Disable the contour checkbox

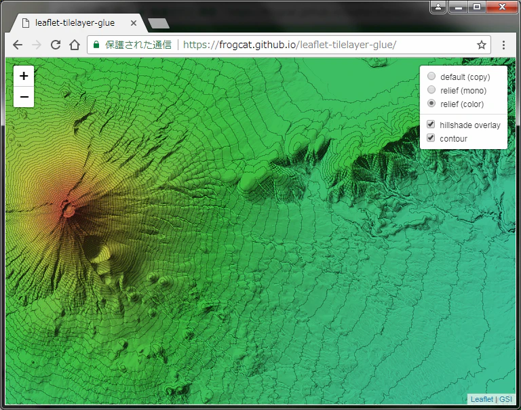click(x=431, y=138)
